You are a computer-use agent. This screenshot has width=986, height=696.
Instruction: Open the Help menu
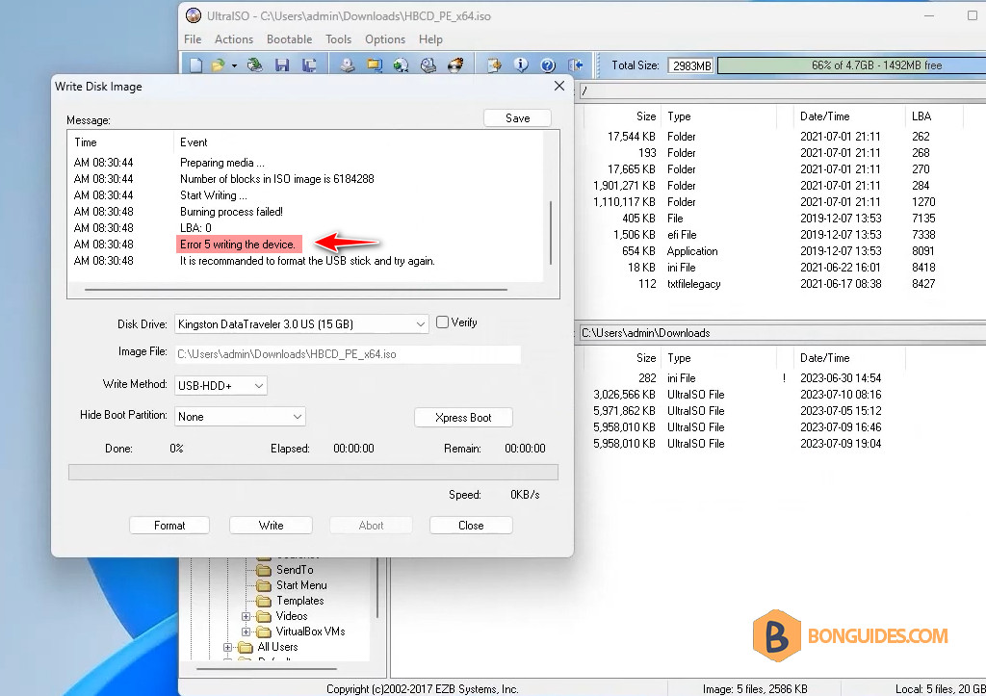click(x=430, y=39)
